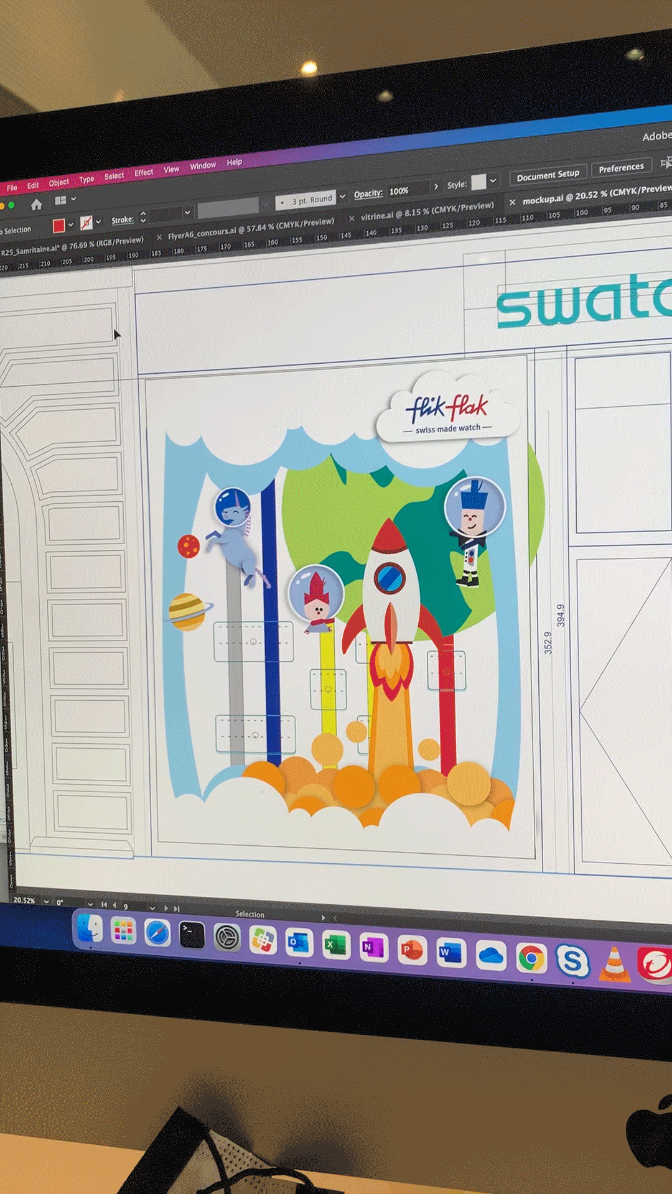Open the artboard number dropdown

pos(152,907)
